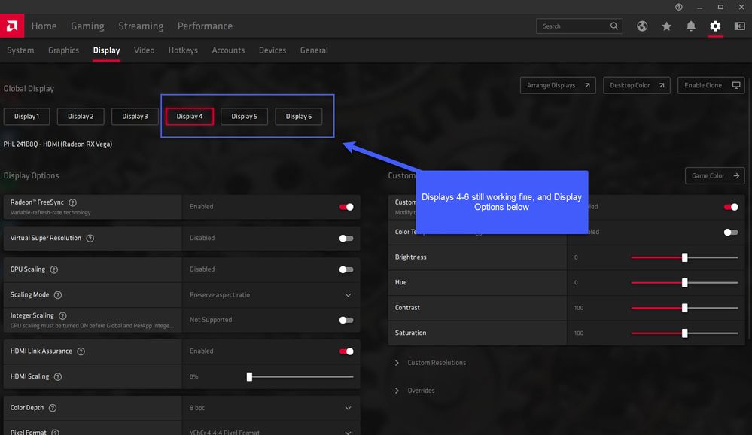
Task: Show help for Radeon FreeSync
Action: tap(72, 202)
